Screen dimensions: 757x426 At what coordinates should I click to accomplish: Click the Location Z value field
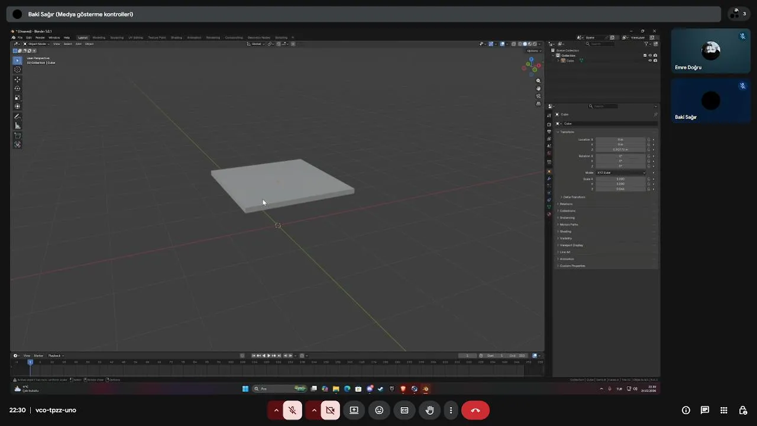620,150
